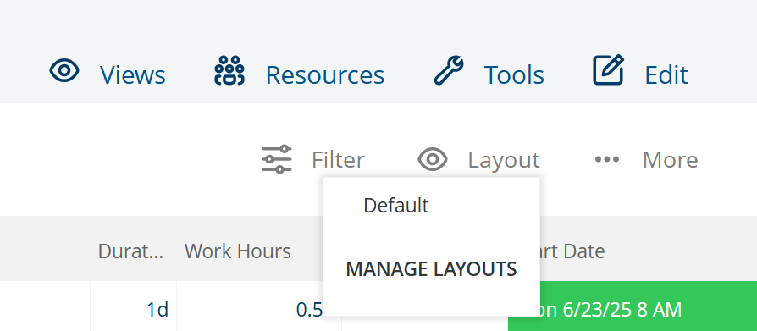The width and height of the screenshot is (757, 331).
Task: Click the eye icon beside Layout
Action: [x=433, y=159]
